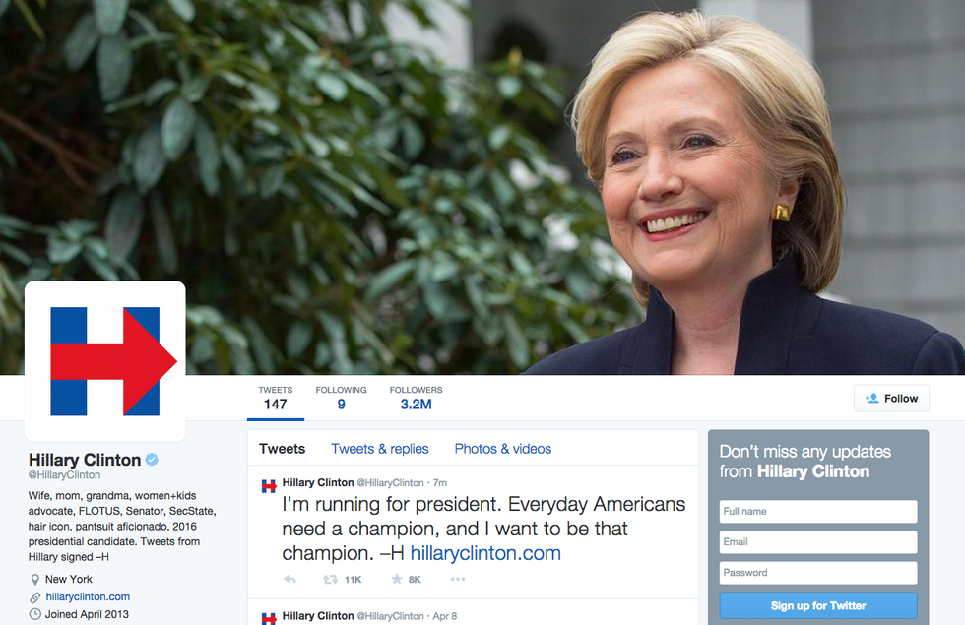Click the link icon next to hillaryclinton.com
965x625 pixels.
[35, 597]
